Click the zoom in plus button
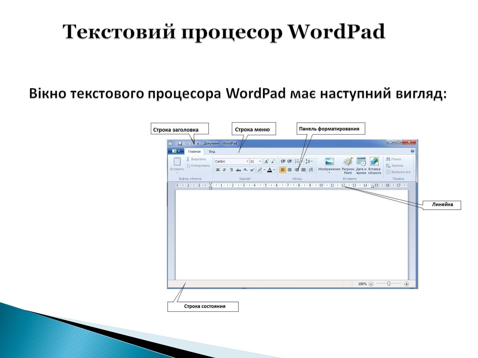Image resolution: width=478 pixels, height=358 pixels. coord(407,284)
